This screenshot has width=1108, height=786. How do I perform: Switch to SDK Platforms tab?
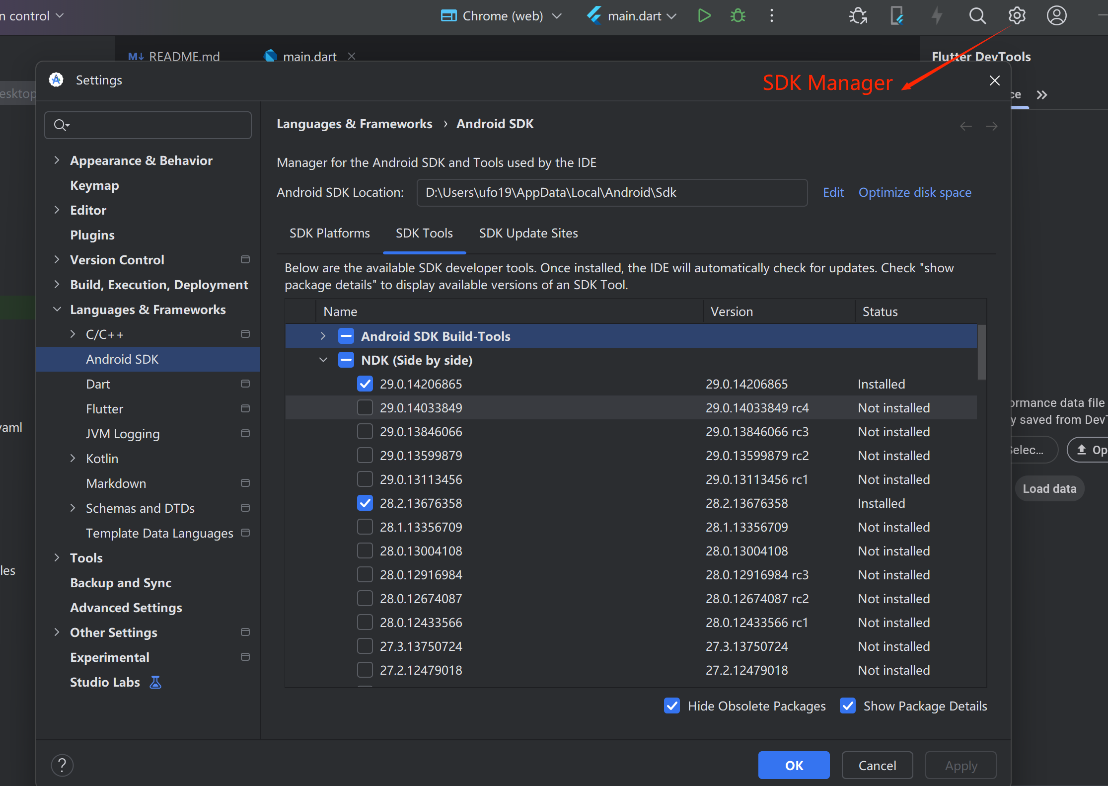point(329,233)
